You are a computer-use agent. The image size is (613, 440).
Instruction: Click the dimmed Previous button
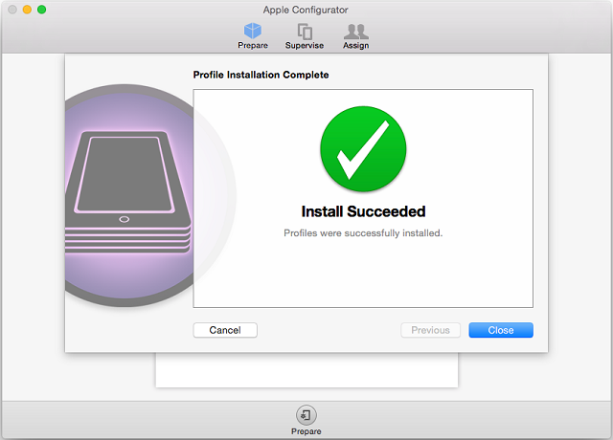(x=430, y=330)
